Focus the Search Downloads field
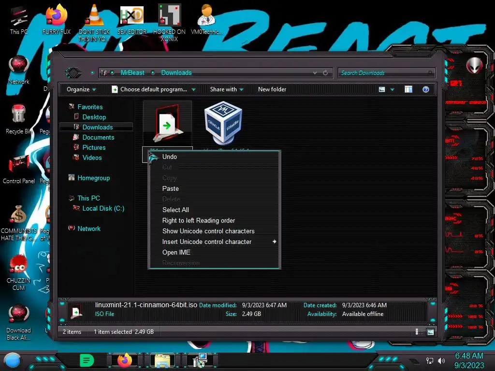This screenshot has width=495, height=371. point(386,73)
